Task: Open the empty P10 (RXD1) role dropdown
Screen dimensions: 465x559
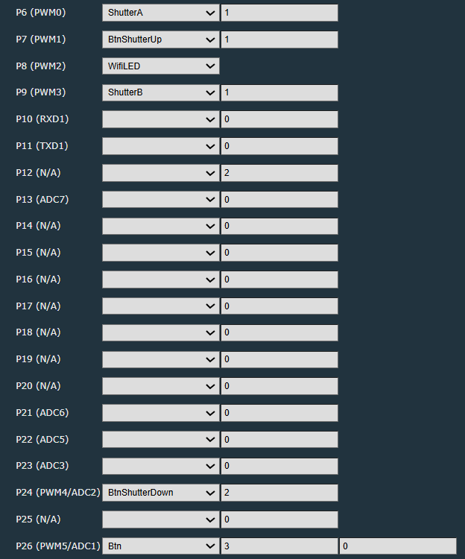Action: click(160, 119)
